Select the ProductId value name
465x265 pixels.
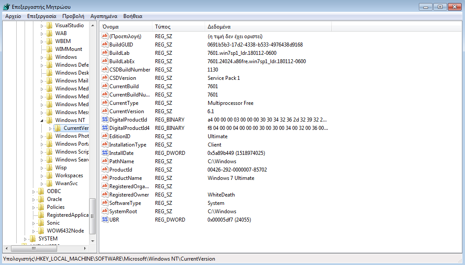(x=121, y=169)
